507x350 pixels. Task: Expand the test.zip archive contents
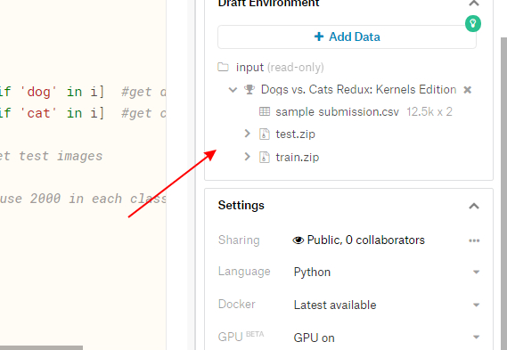[248, 134]
